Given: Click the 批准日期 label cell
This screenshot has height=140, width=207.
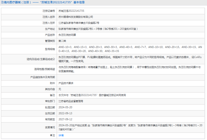Looking at the screenshot, I should point(29,107).
